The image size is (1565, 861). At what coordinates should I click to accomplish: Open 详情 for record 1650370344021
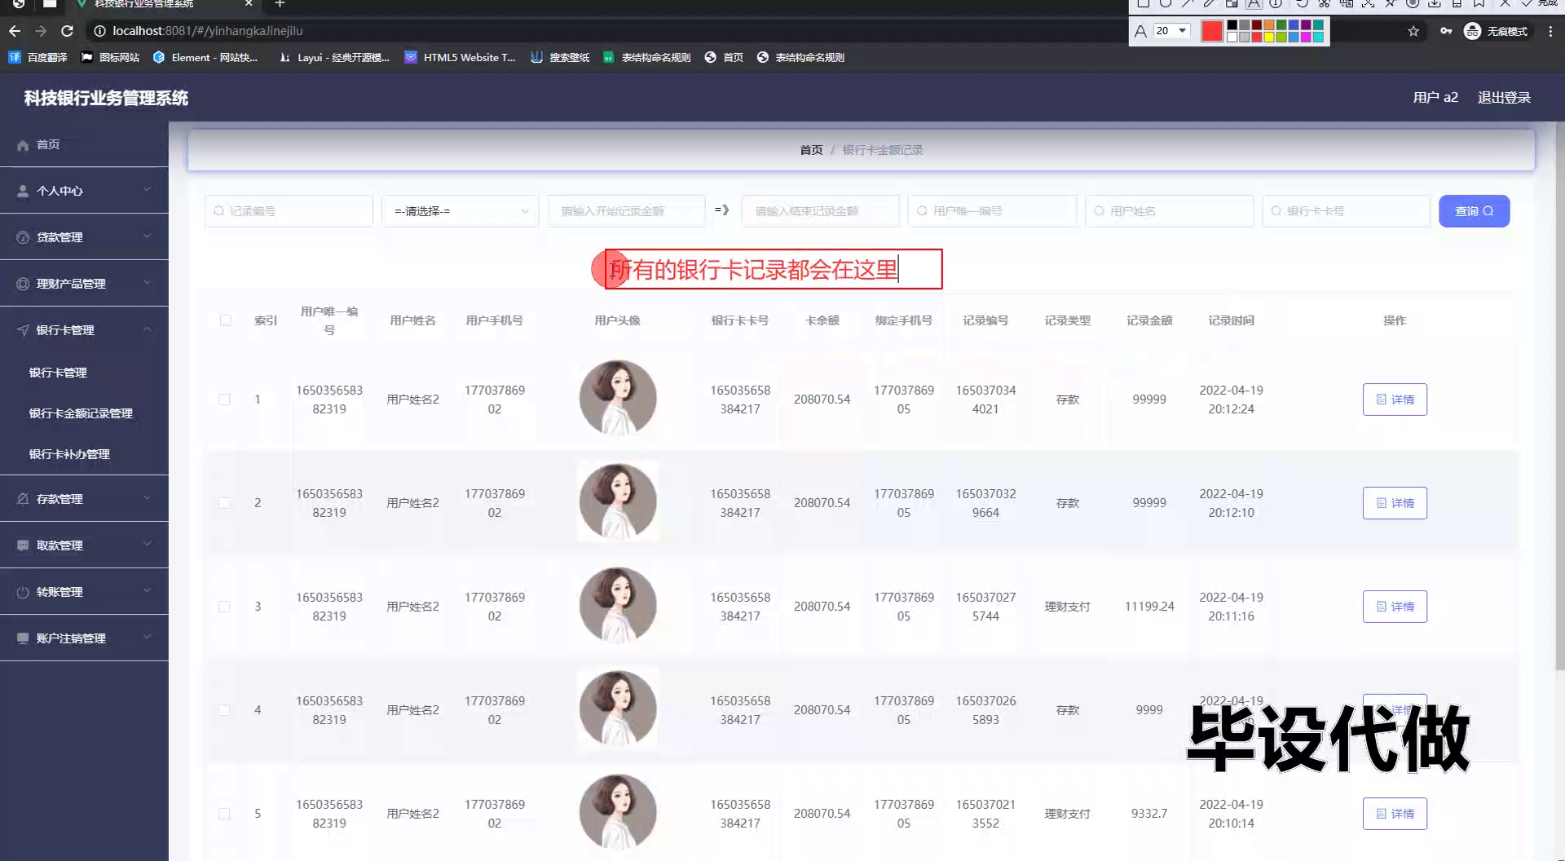click(1395, 400)
